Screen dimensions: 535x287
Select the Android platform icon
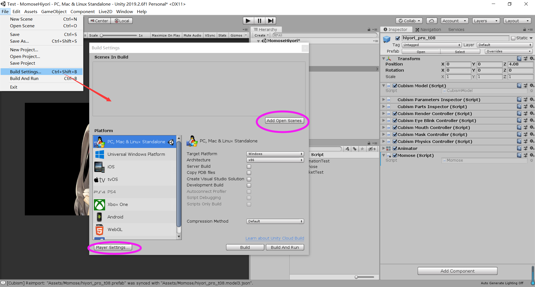99,217
